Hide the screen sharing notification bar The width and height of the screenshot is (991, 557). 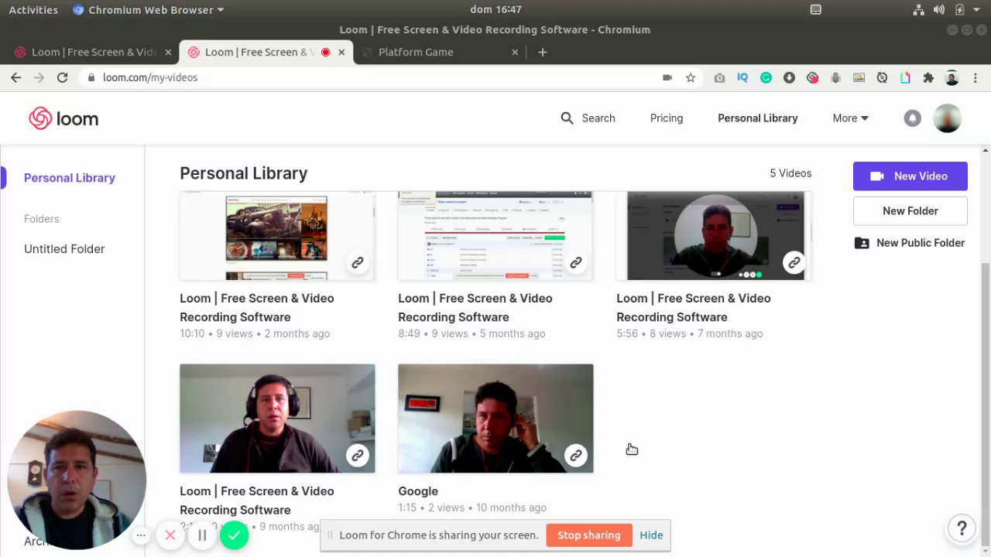pyautogui.click(x=651, y=535)
